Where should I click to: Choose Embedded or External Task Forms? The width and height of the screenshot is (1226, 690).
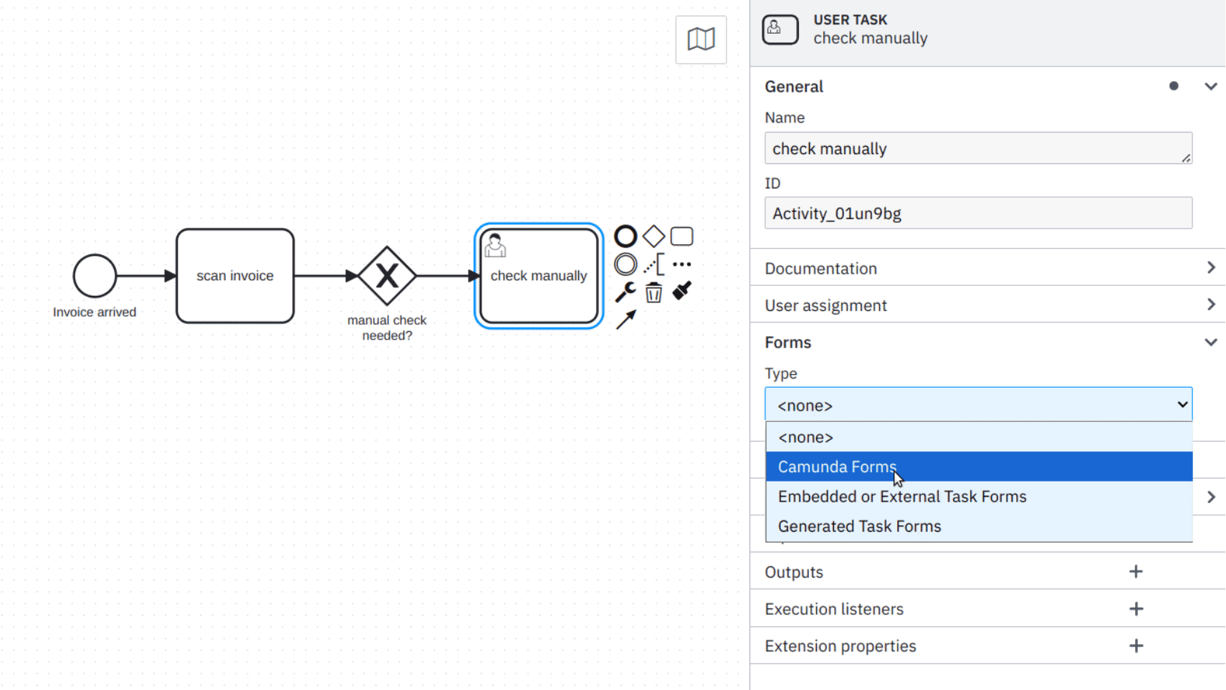pyautogui.click(x=979, y=497)
